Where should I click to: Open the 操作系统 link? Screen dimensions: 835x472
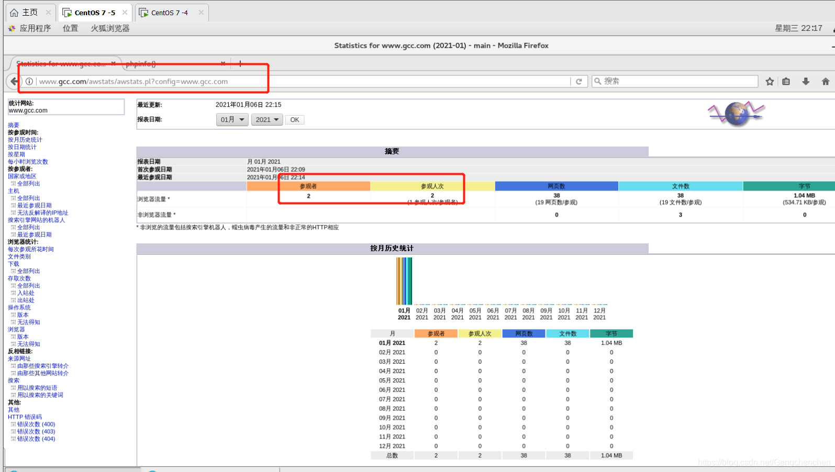tap(19, 308)
